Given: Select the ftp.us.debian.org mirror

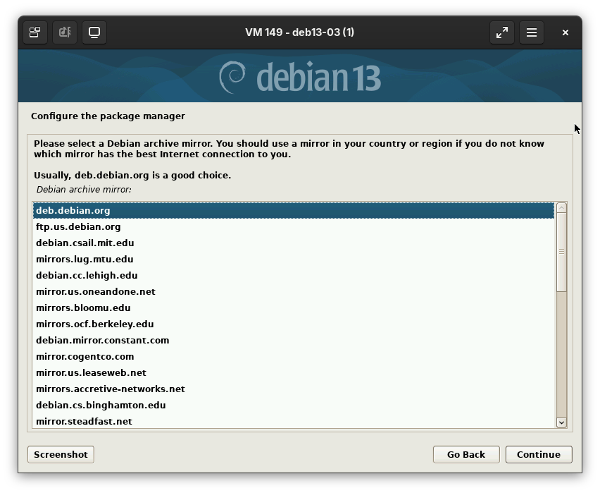Looking at the screenshot, I should pos(78,226).
